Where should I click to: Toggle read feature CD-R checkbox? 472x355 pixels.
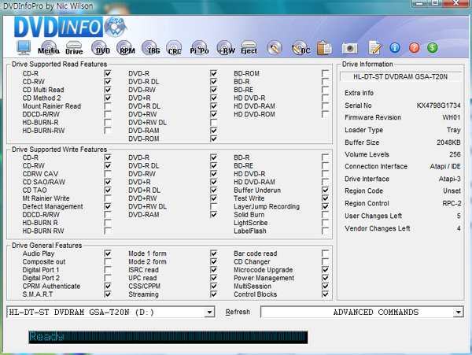108,73
